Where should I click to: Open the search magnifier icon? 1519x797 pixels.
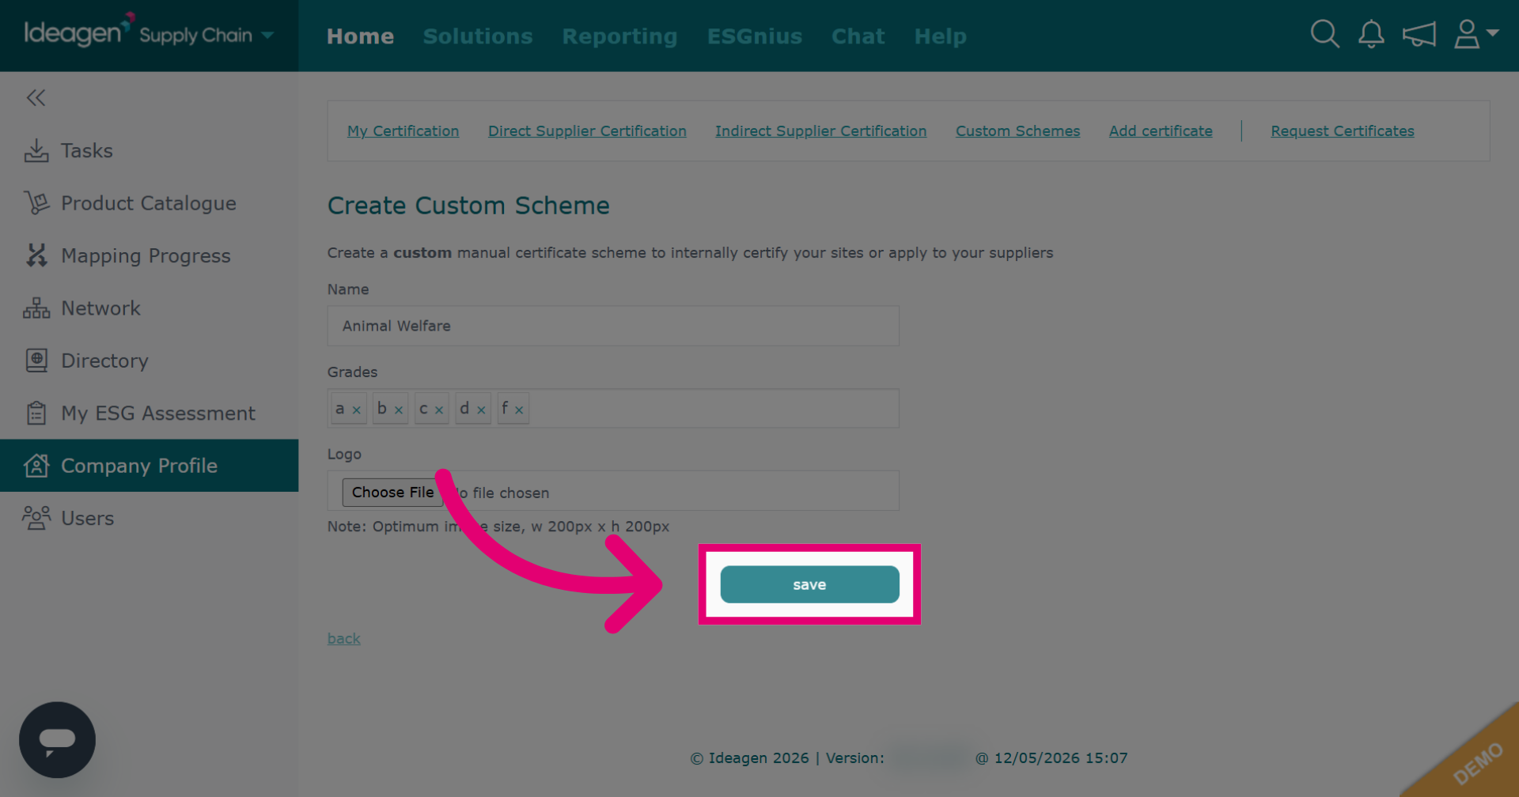click(1324, 35)
